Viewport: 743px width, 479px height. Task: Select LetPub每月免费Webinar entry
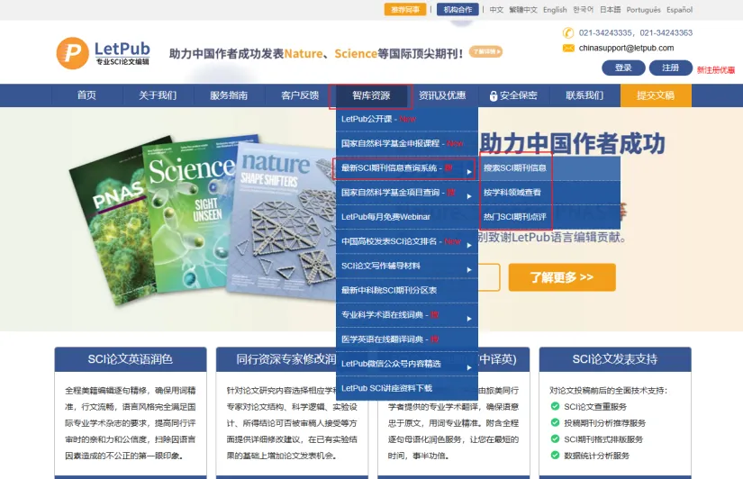[x=407, y=216]
